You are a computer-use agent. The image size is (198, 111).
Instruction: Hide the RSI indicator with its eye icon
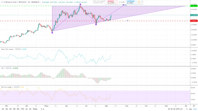point(15,87)
